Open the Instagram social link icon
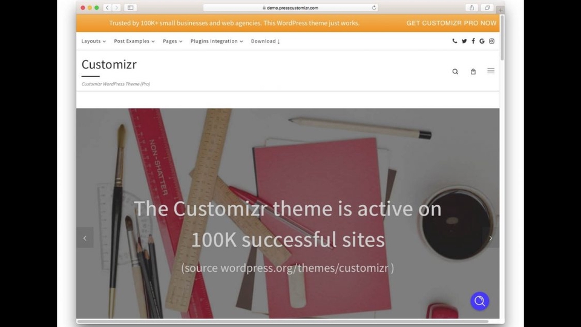Viewport: 581px width, 327px height. pyautogui.click(x=491, y=41)
